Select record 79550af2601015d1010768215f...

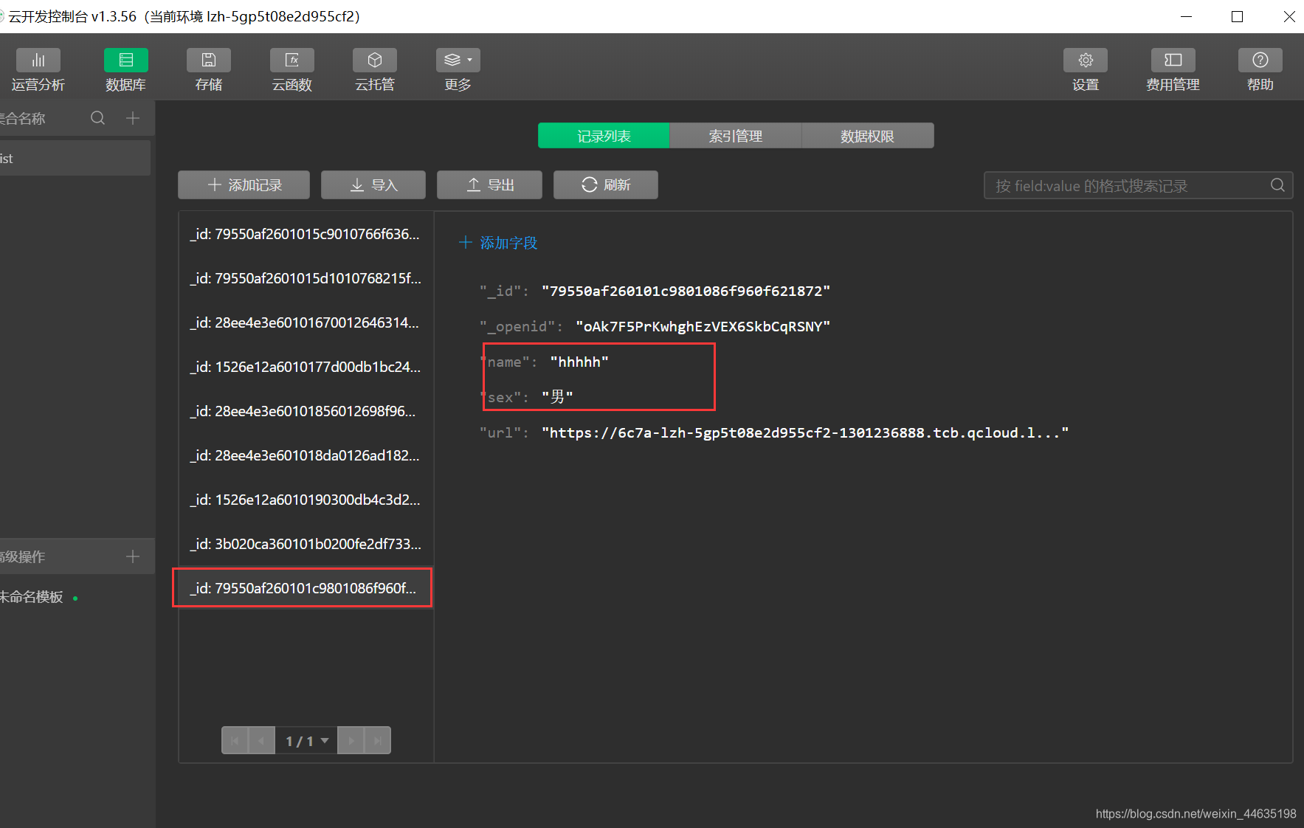tap(306, 278)
